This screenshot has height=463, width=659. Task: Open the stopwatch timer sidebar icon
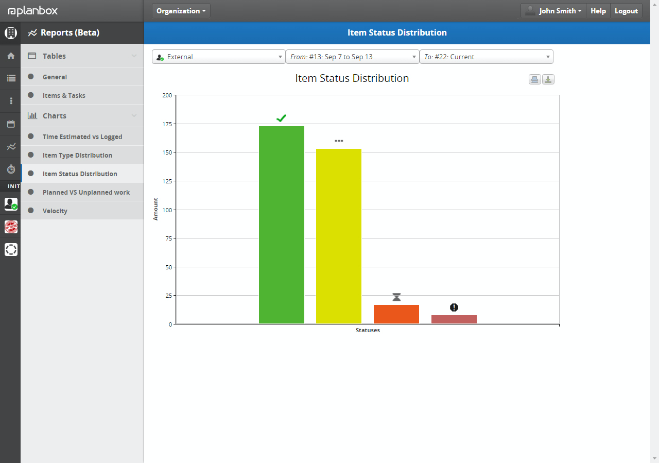(10, 169)
